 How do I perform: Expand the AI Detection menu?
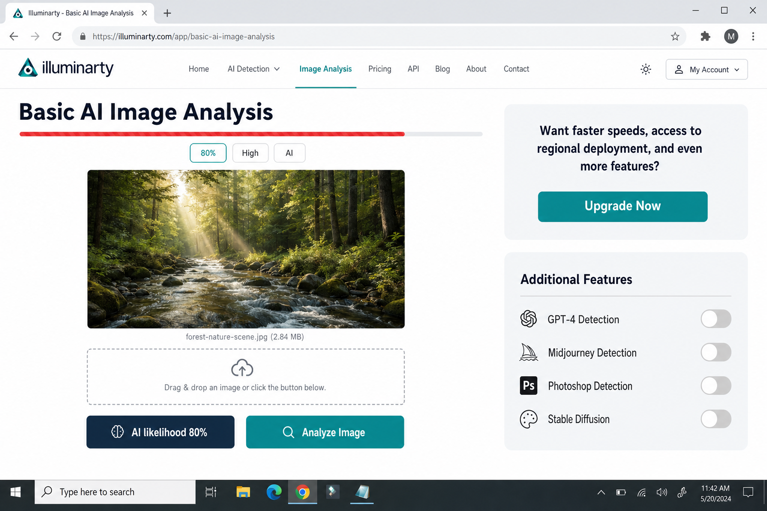[x=253, y=69]
